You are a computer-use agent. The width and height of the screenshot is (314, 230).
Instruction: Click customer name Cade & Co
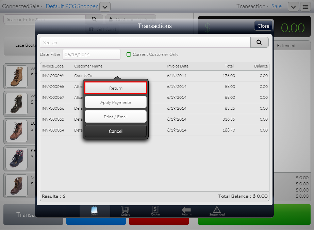(83, 76)
